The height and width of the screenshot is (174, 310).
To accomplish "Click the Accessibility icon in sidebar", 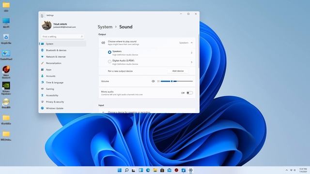I will [x=42, y=95].
